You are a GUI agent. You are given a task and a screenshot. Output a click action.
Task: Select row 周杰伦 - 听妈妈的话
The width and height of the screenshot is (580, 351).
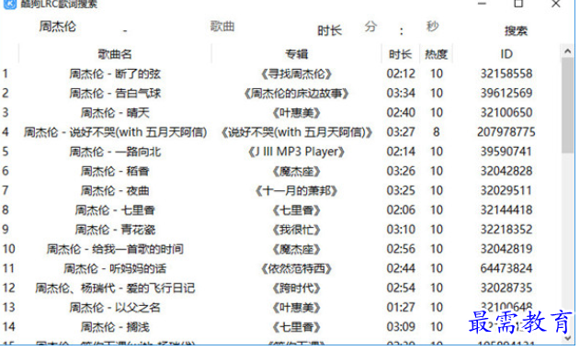coord(280,268)
